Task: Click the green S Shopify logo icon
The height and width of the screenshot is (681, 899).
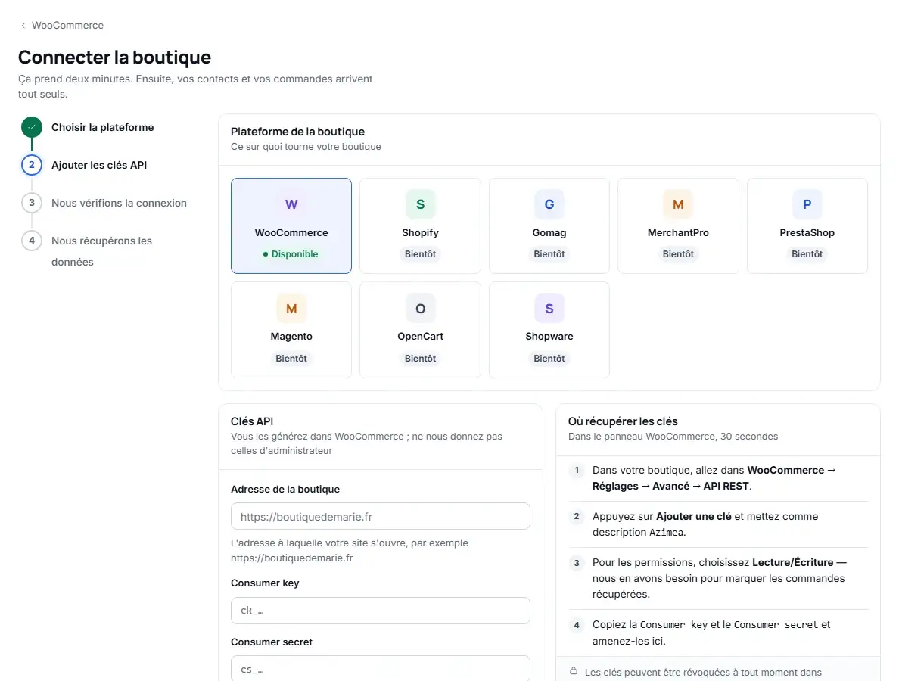Action: click(420, 204)
